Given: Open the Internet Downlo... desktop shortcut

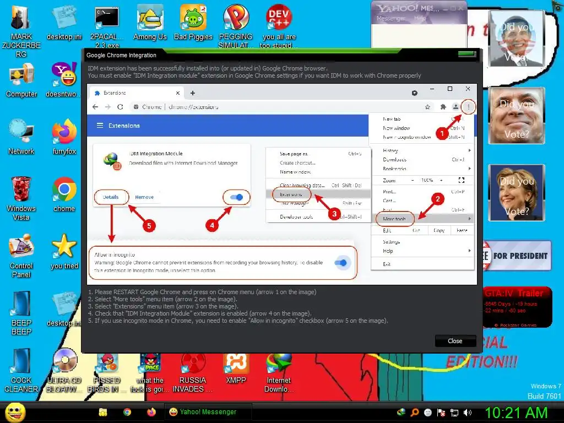Looking at the screenshot, I should coord(279,373).
